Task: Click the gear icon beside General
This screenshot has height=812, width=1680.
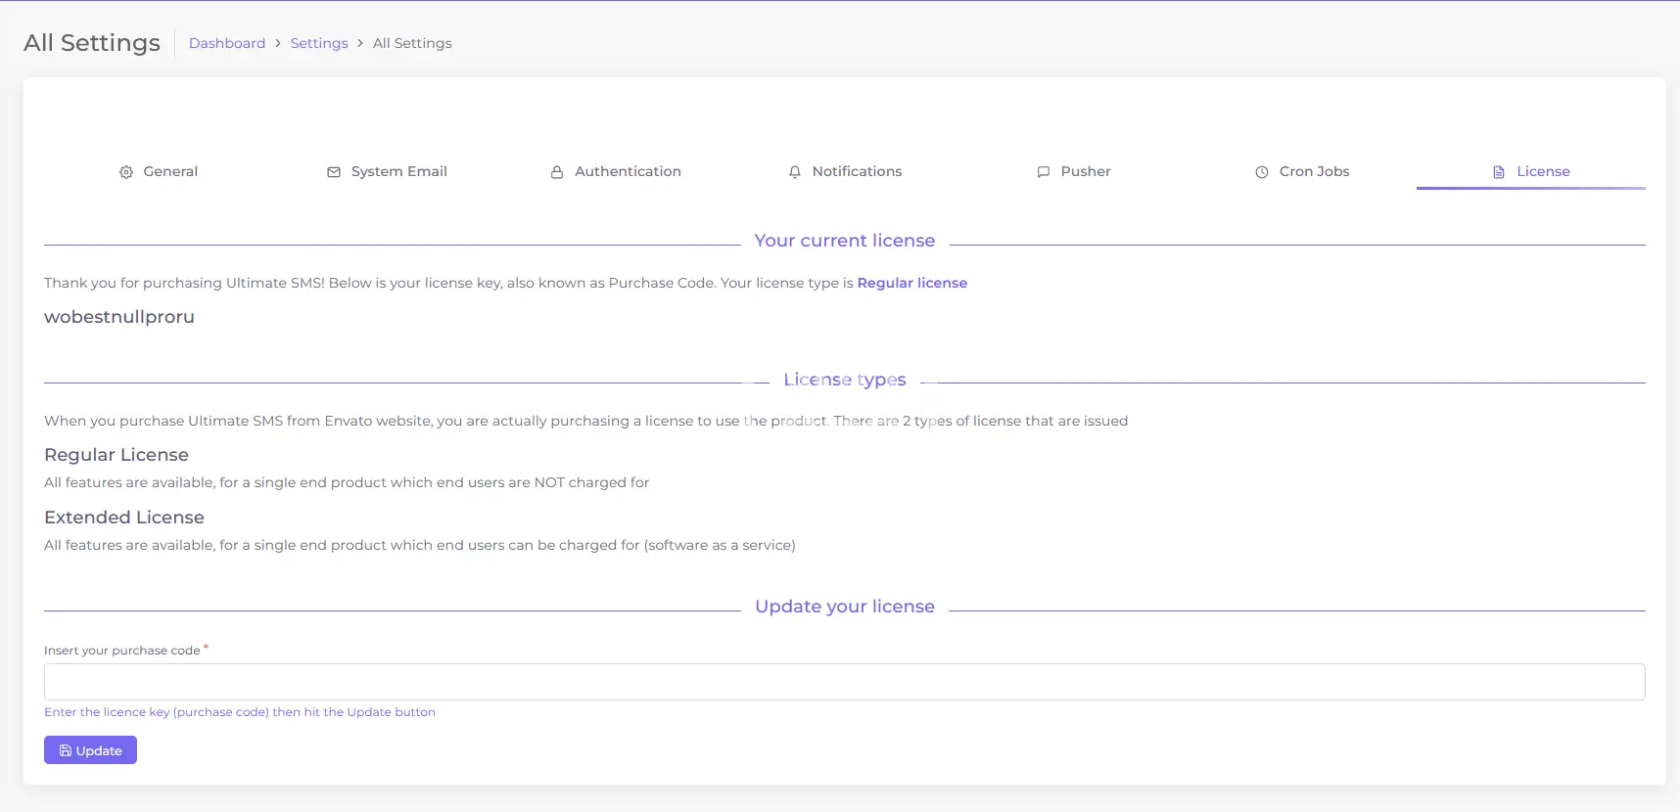Action: point(126,172)
